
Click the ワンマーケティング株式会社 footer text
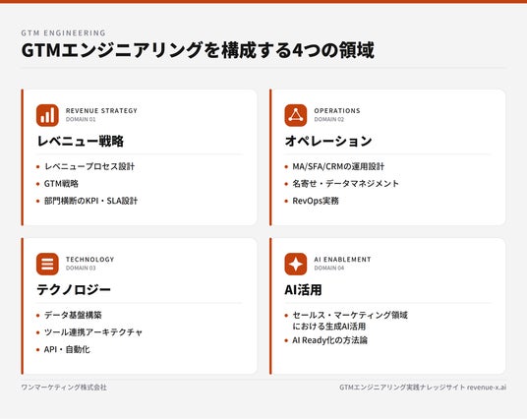point(64,388)
